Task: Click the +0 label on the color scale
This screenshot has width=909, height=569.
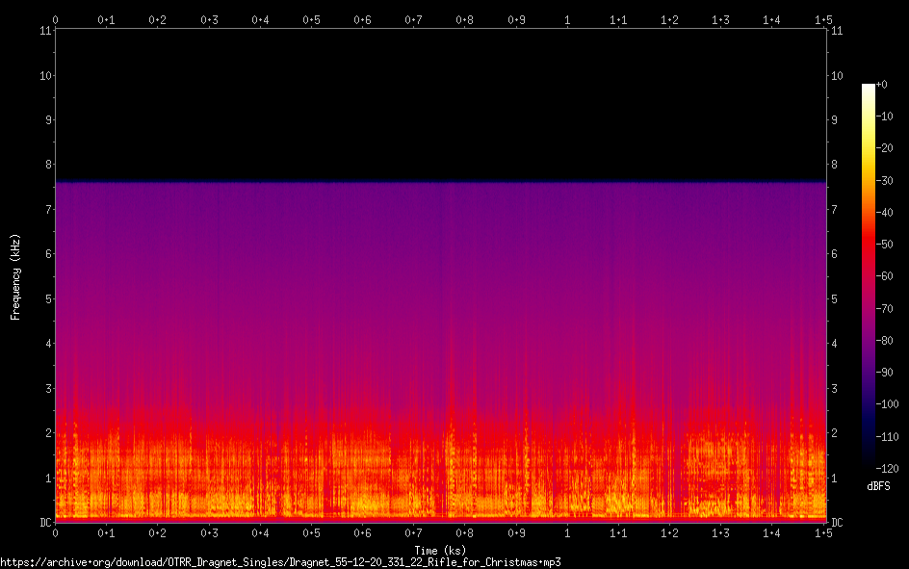Action: click(x=882, y=85)
